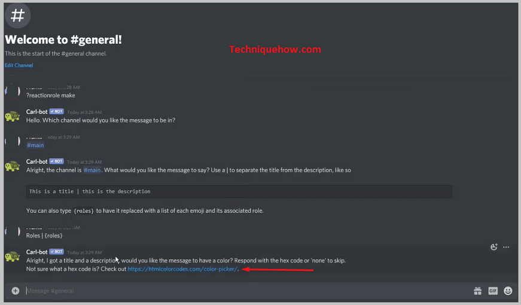Click the user avatar beside '?reactionrole make'
This screenshot has height=305, width=521.
(x=13, y=91)
